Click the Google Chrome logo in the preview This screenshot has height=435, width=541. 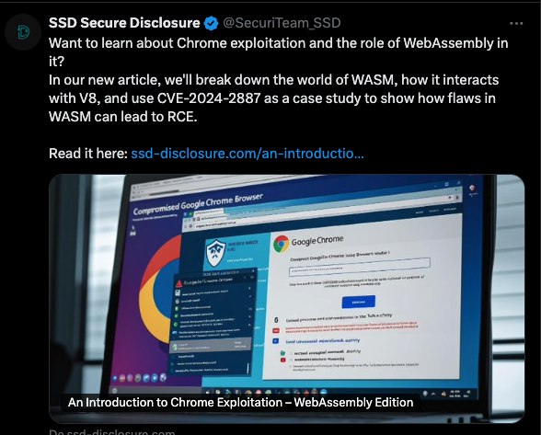[x=282, y=244]
